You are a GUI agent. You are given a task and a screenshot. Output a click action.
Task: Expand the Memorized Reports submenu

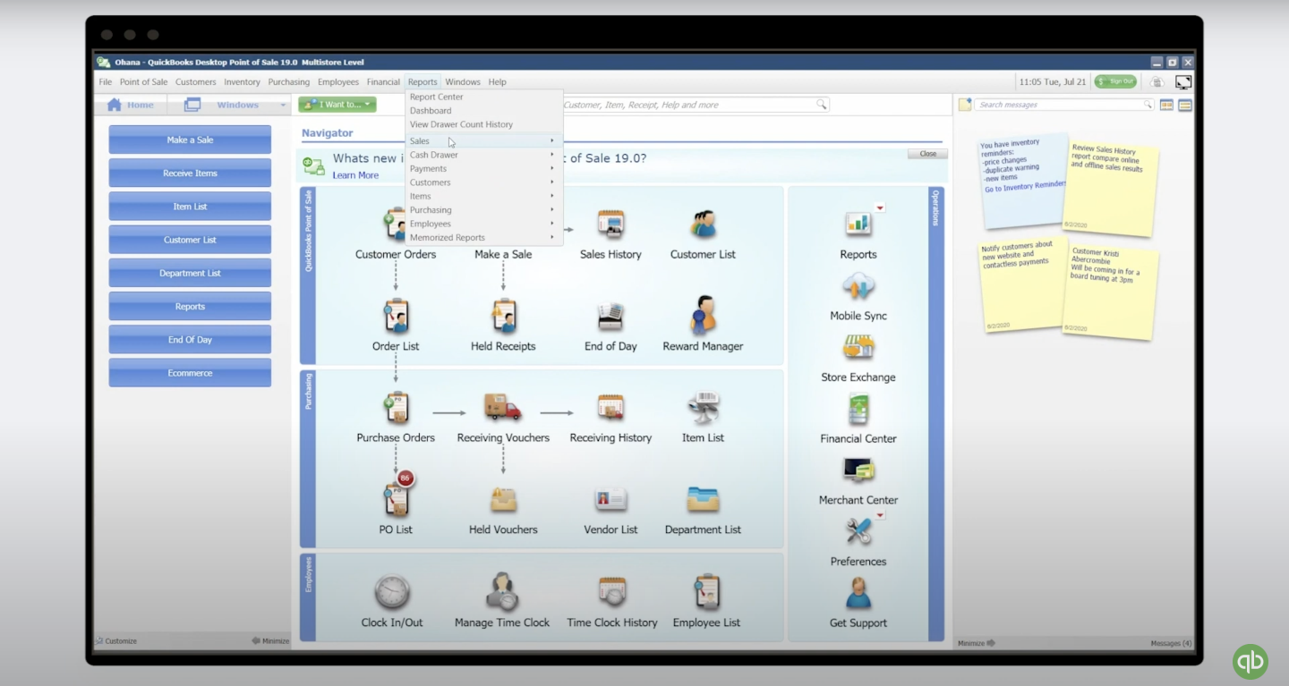click(482, 238)
